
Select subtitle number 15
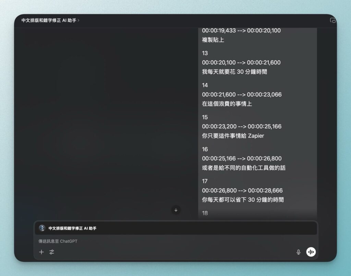(205, 117)
